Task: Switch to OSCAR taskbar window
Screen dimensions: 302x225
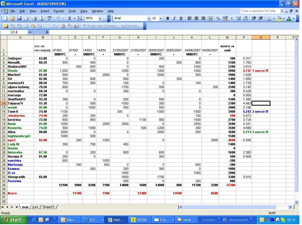Action: 139,220
